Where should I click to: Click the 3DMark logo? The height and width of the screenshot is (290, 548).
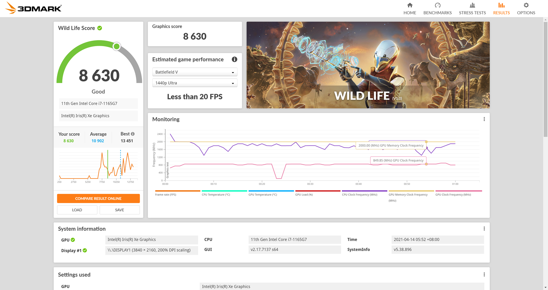(x=34, y=8)
